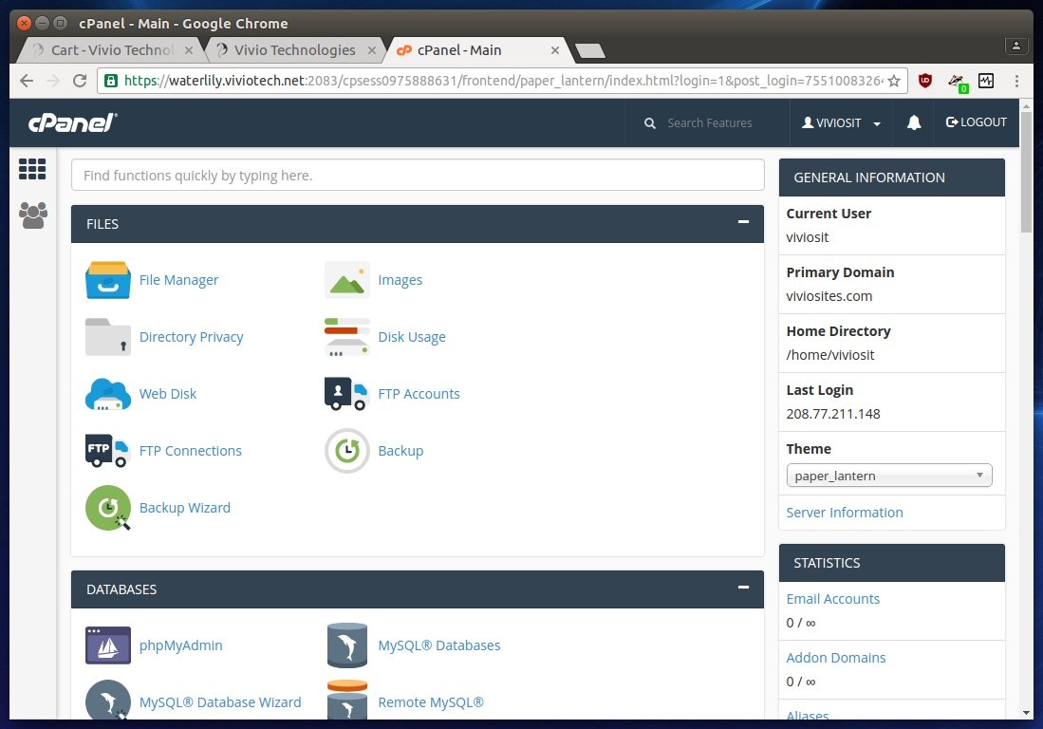Expand the VIVIOSIT user menu

pos(841,123)
